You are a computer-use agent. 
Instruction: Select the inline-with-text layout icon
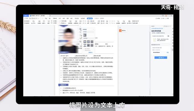point(85,35)
